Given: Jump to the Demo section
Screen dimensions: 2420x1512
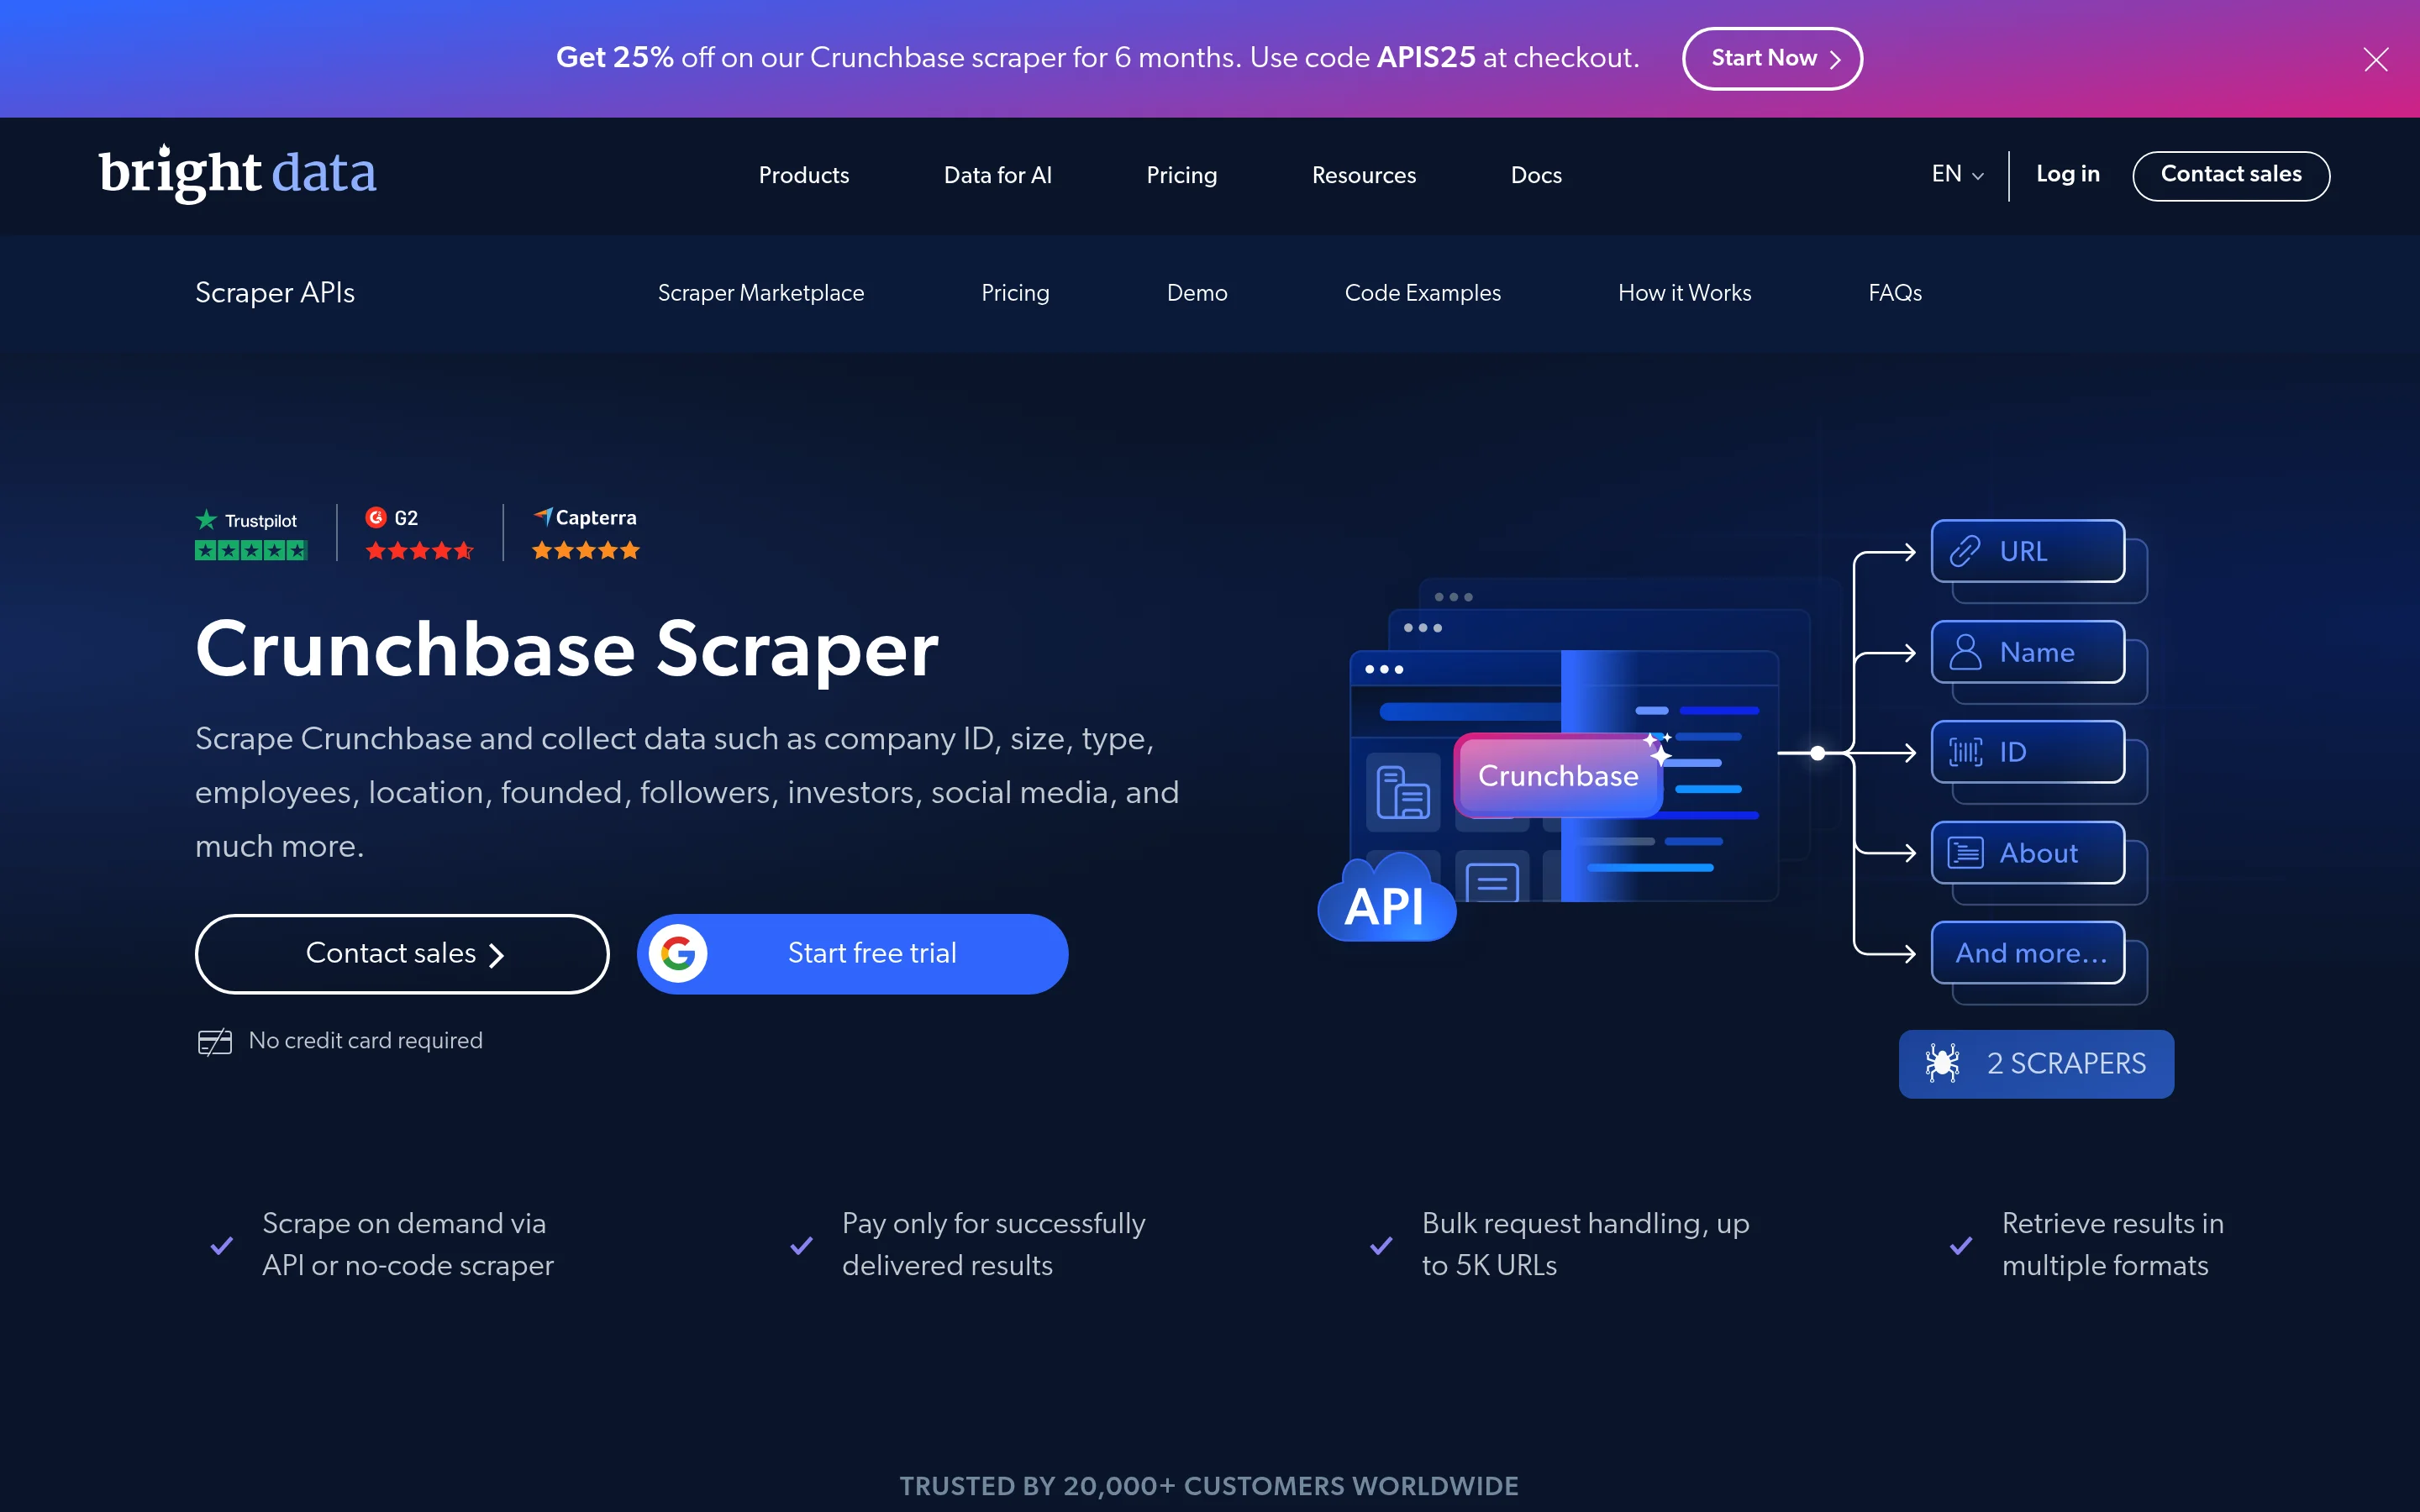Looking at the screenshot, I should [1196, 293].
